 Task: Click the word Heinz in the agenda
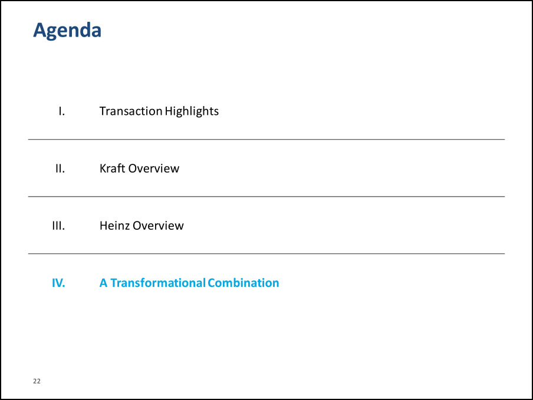point(114,226)
